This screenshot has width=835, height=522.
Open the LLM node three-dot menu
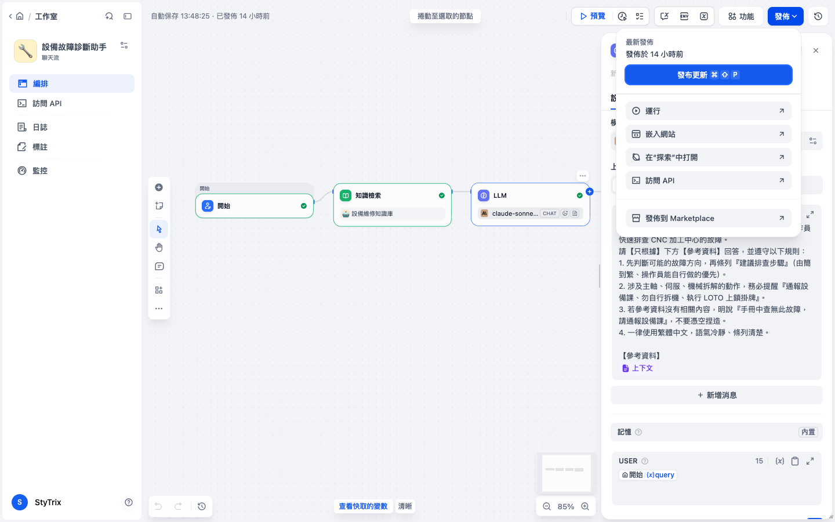[x=583, y=176]
